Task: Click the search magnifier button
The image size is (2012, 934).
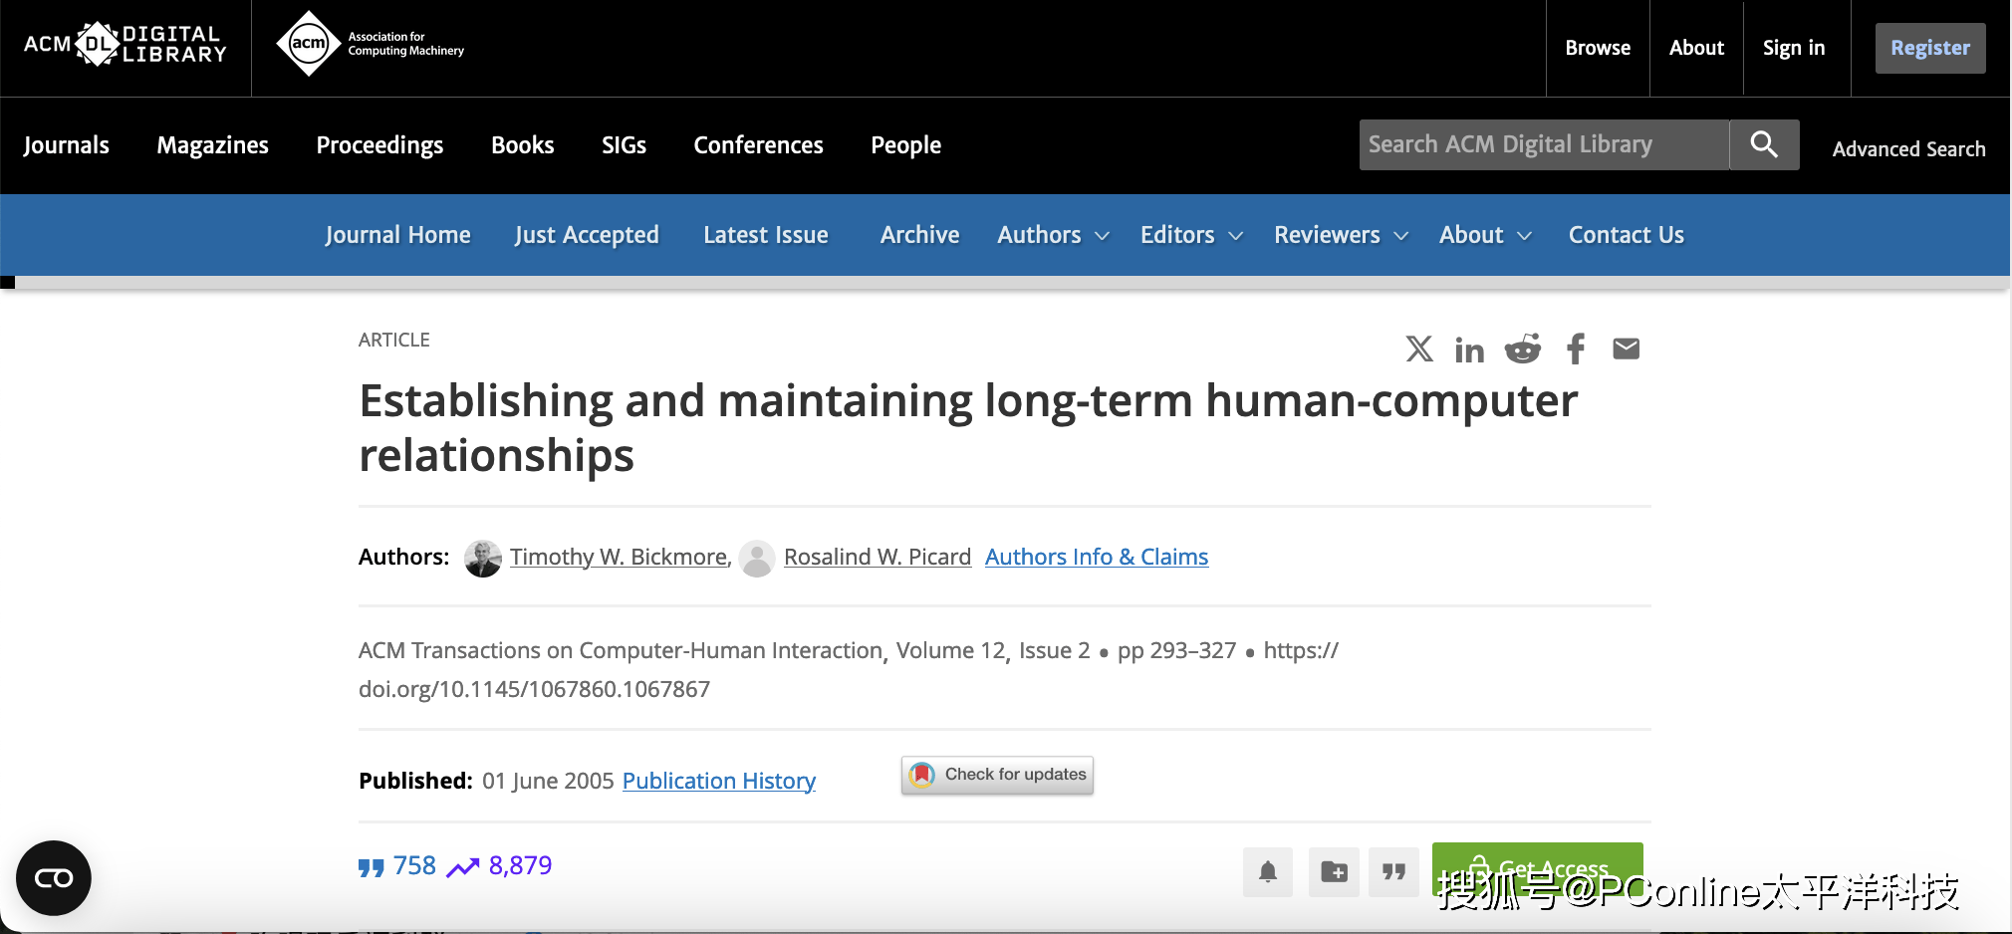Action: tap(1763, 144)
